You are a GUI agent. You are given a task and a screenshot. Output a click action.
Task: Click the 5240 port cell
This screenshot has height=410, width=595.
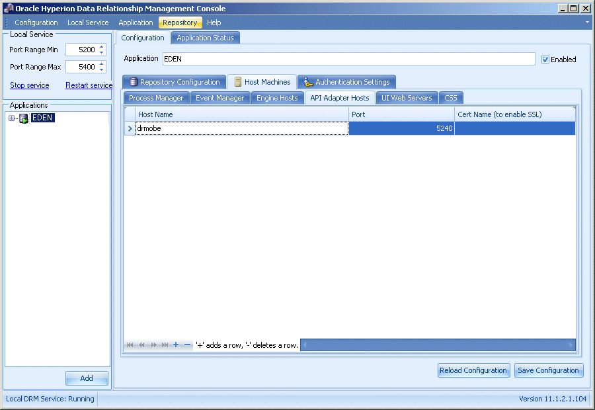click(x=401, y=129)
